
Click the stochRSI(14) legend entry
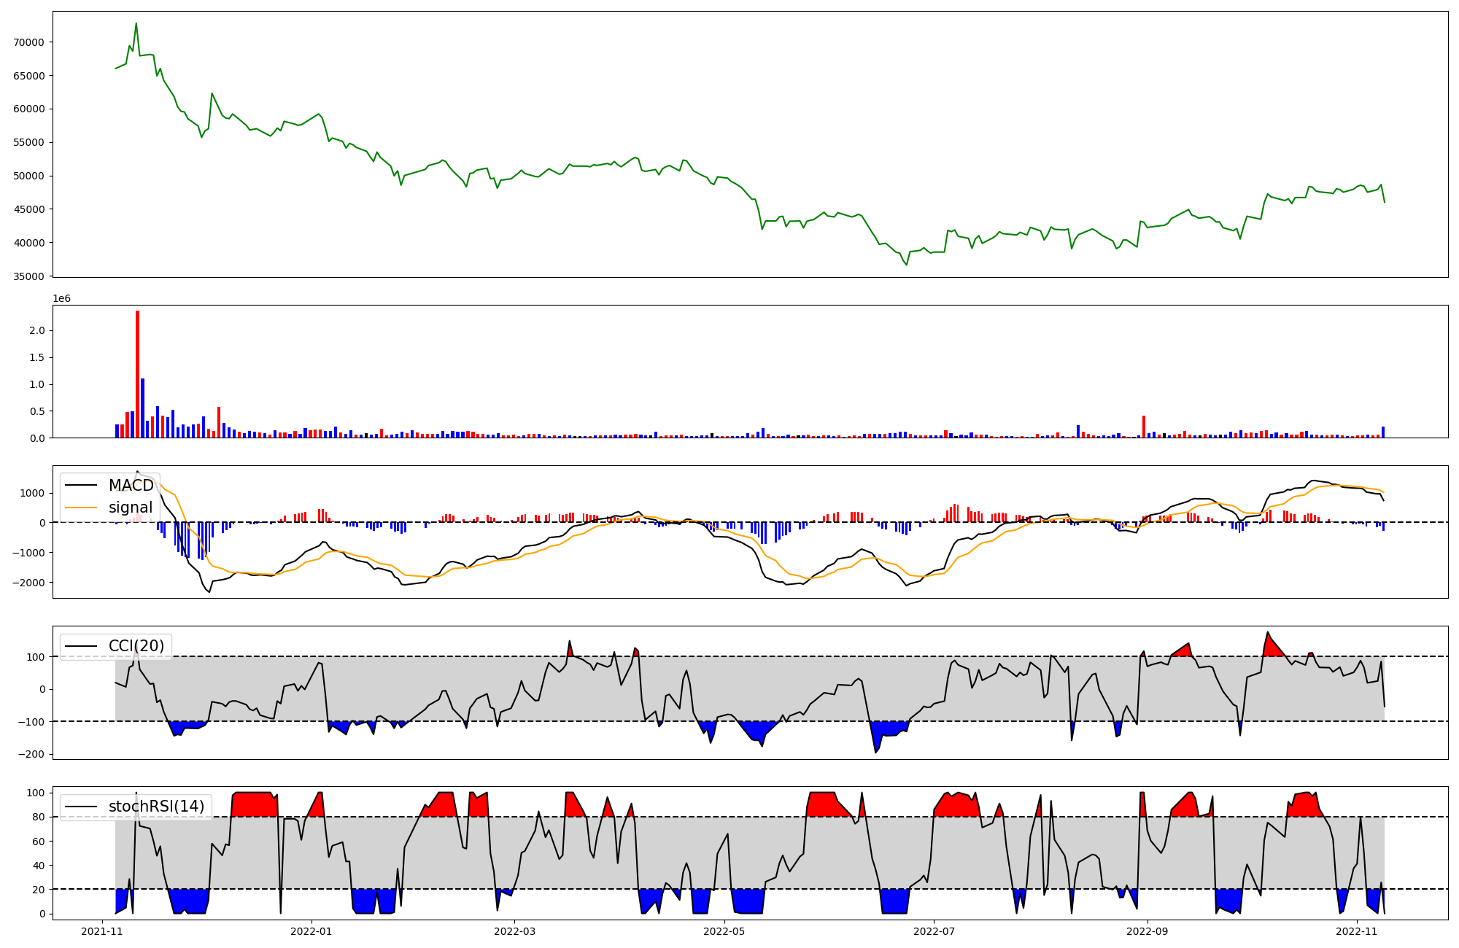156,807
